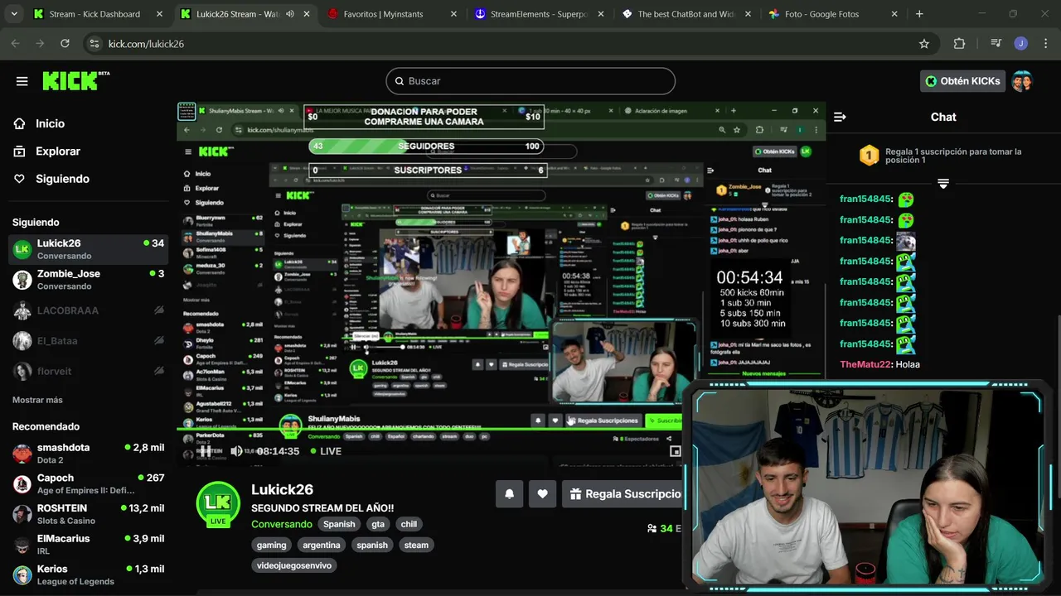Show more followed channels with Mostrar más
The width and height of the screenshot is (1061, 596).
click(x=37, y=400)
